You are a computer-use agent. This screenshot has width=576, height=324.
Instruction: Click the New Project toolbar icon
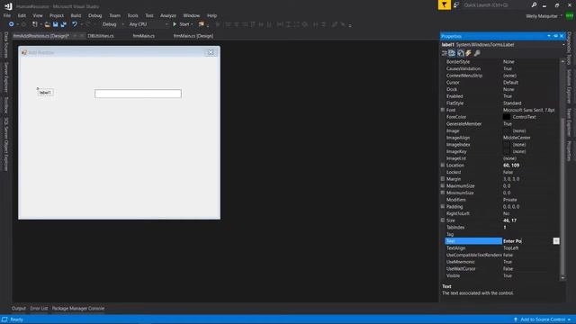tap(35, 24)
